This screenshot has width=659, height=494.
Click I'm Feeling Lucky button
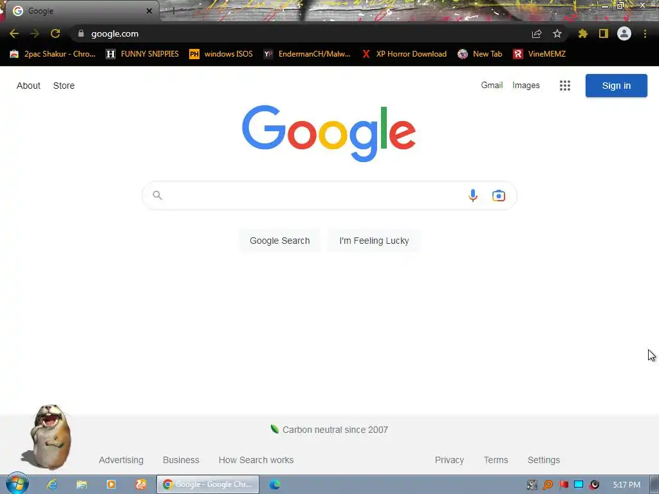click(374, 241)
